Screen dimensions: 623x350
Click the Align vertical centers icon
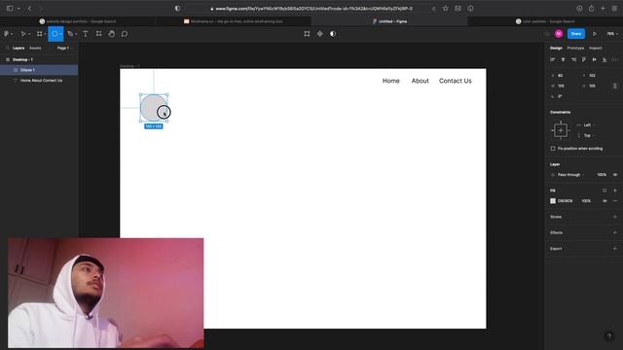pos(594,59)
